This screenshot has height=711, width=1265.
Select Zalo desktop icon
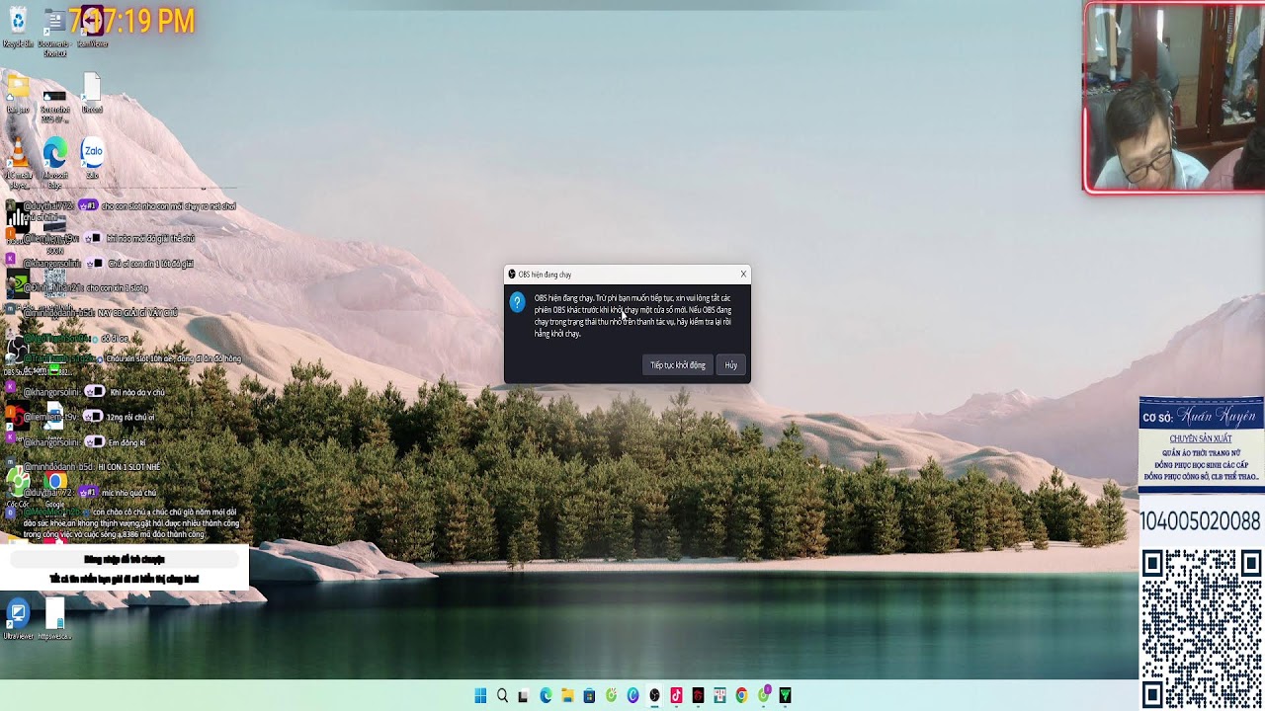pos(93,158)
